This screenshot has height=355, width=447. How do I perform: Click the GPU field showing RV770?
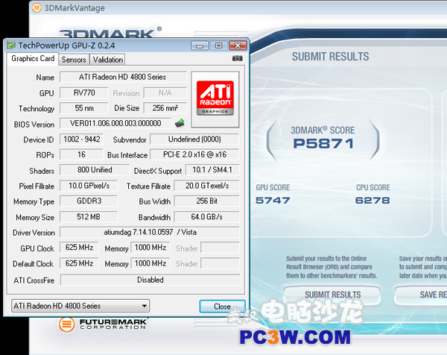(x=84, y=92)
